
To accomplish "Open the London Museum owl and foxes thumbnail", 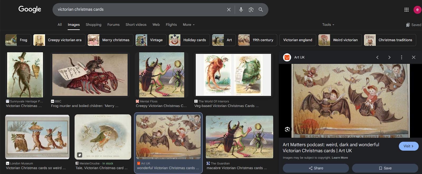I will (x=37, y=137).
